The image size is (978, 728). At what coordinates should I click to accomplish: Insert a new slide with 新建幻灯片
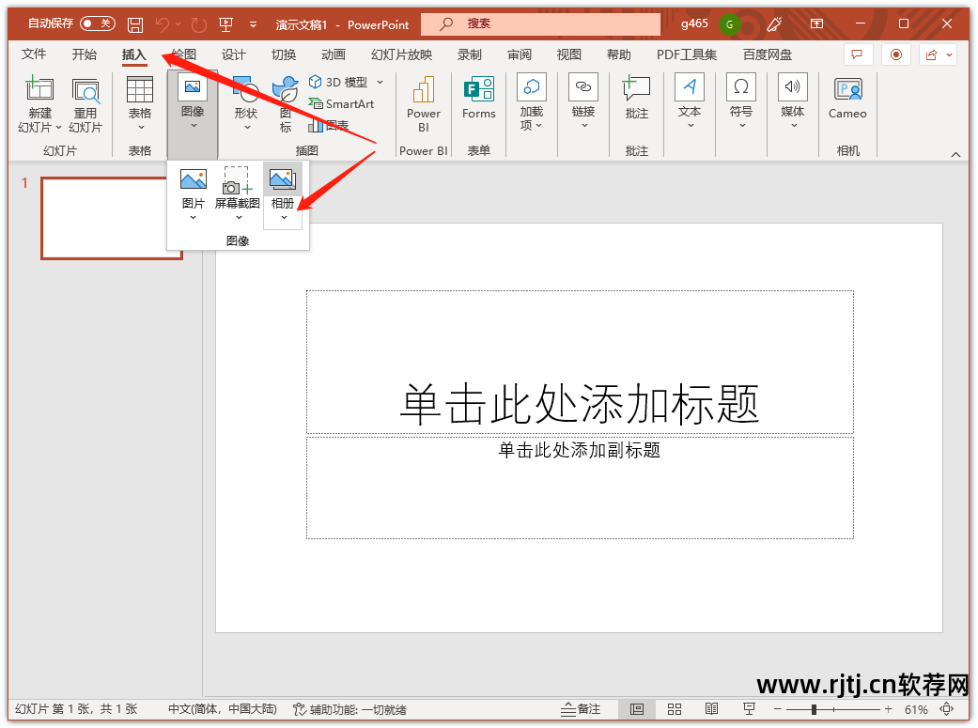pyautogui.click(x=39, y=103)
